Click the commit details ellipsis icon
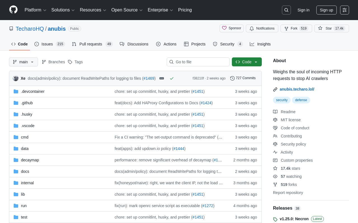 pos(162,78)
